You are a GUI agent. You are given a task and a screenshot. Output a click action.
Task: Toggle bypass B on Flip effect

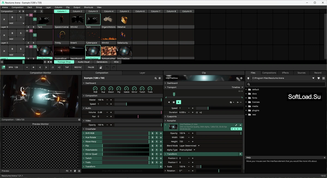click(153, 146)
